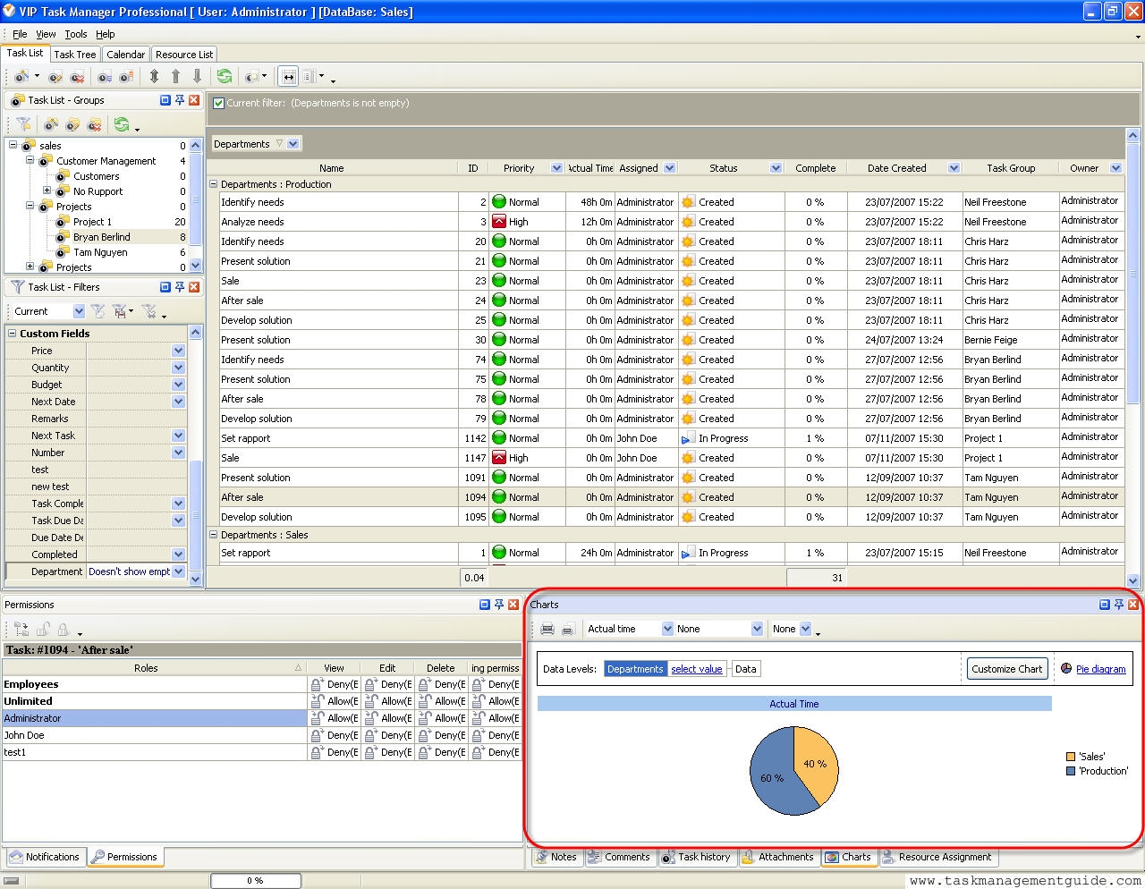Toggle the auto-fit columns width icon
1145x889 pixels.
(x=288, y=77)
